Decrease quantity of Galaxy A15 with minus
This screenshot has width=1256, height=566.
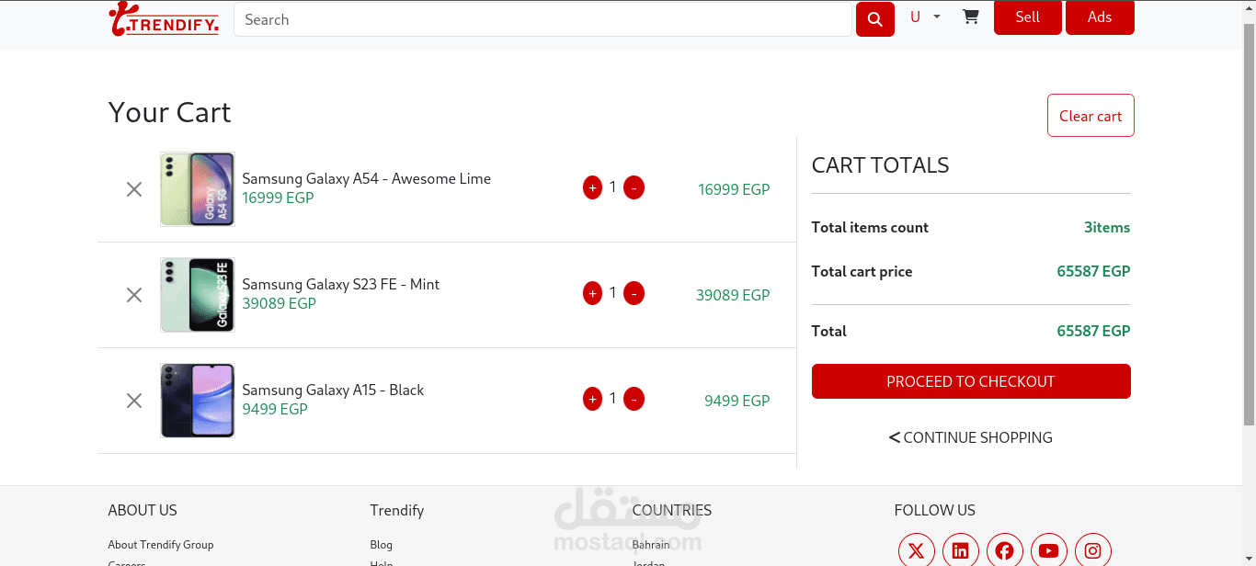click(634, 399)
